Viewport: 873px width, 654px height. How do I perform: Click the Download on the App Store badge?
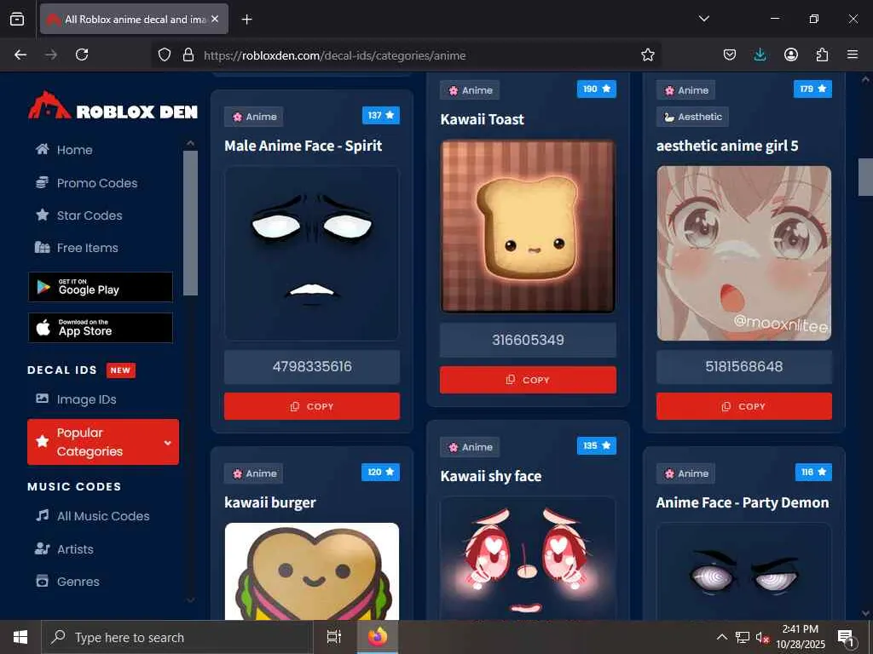[101, 328]
